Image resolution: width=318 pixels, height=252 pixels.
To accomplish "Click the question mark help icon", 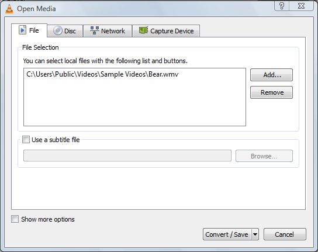I will (x=282, y=6).
